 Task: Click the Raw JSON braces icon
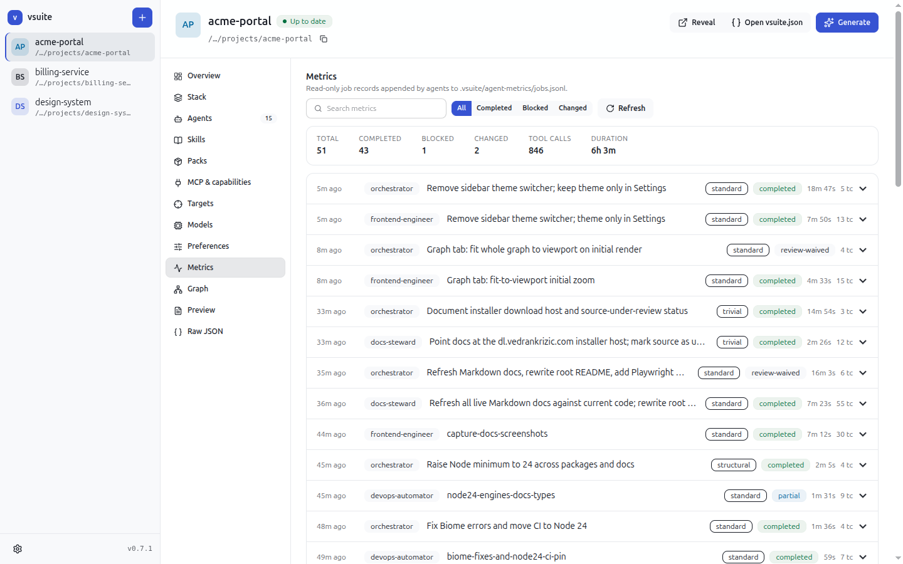(x=178, y=332)
